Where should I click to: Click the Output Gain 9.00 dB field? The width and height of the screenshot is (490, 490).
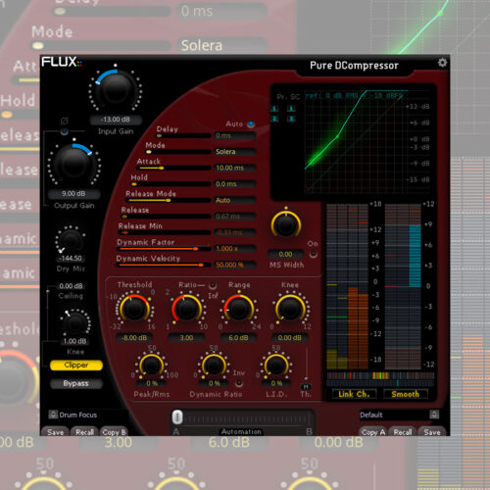pyautogui.click(x=73, y=194)
